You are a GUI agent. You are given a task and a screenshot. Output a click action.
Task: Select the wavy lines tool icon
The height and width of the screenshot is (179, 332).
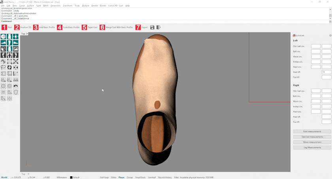click(3, 92)
